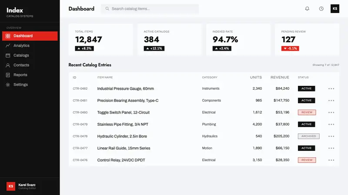The height and width of the screenshot is (195, 348).
Task: Click the KS avatar in top bar
Action: [335, 9]
